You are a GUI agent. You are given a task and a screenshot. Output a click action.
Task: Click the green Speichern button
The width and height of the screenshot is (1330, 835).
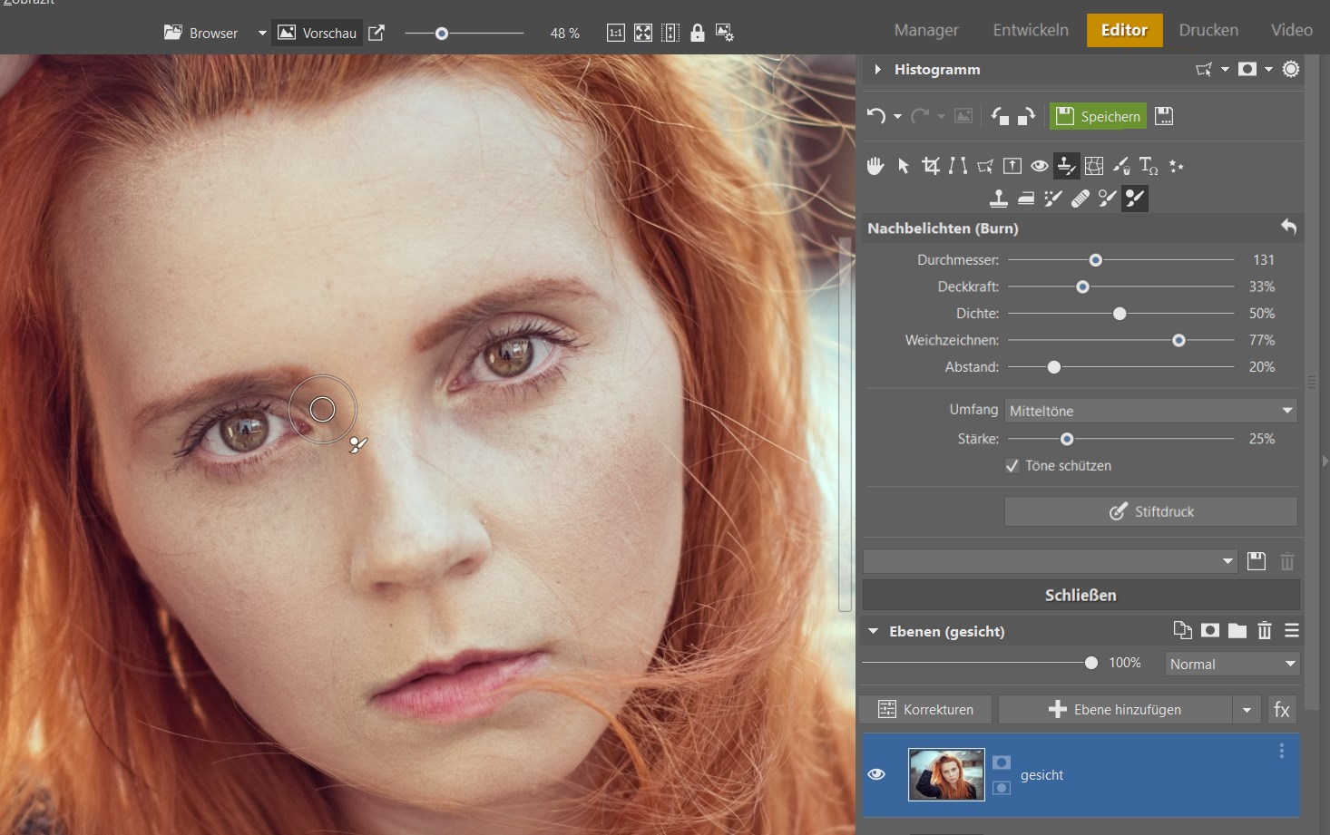1098,116
